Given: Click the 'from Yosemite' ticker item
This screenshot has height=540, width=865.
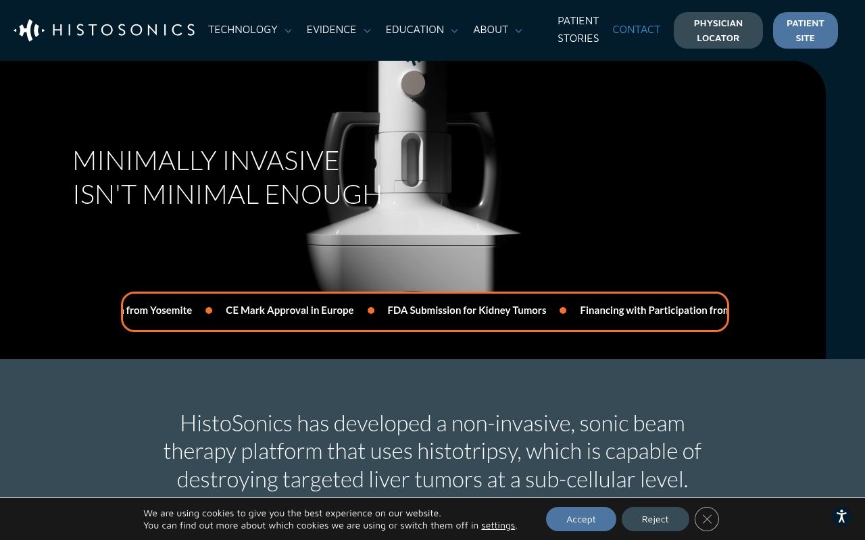Looking at the screenshot, I should [x=158, y=310].
